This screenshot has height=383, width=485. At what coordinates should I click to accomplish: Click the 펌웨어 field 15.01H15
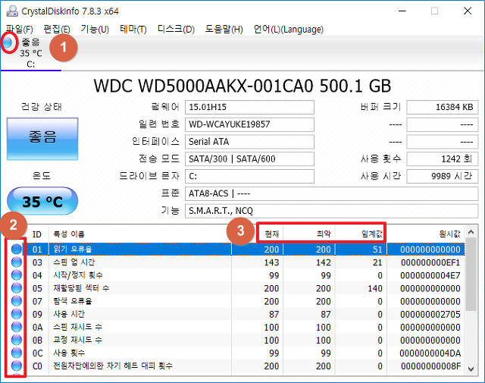point(249,107)
